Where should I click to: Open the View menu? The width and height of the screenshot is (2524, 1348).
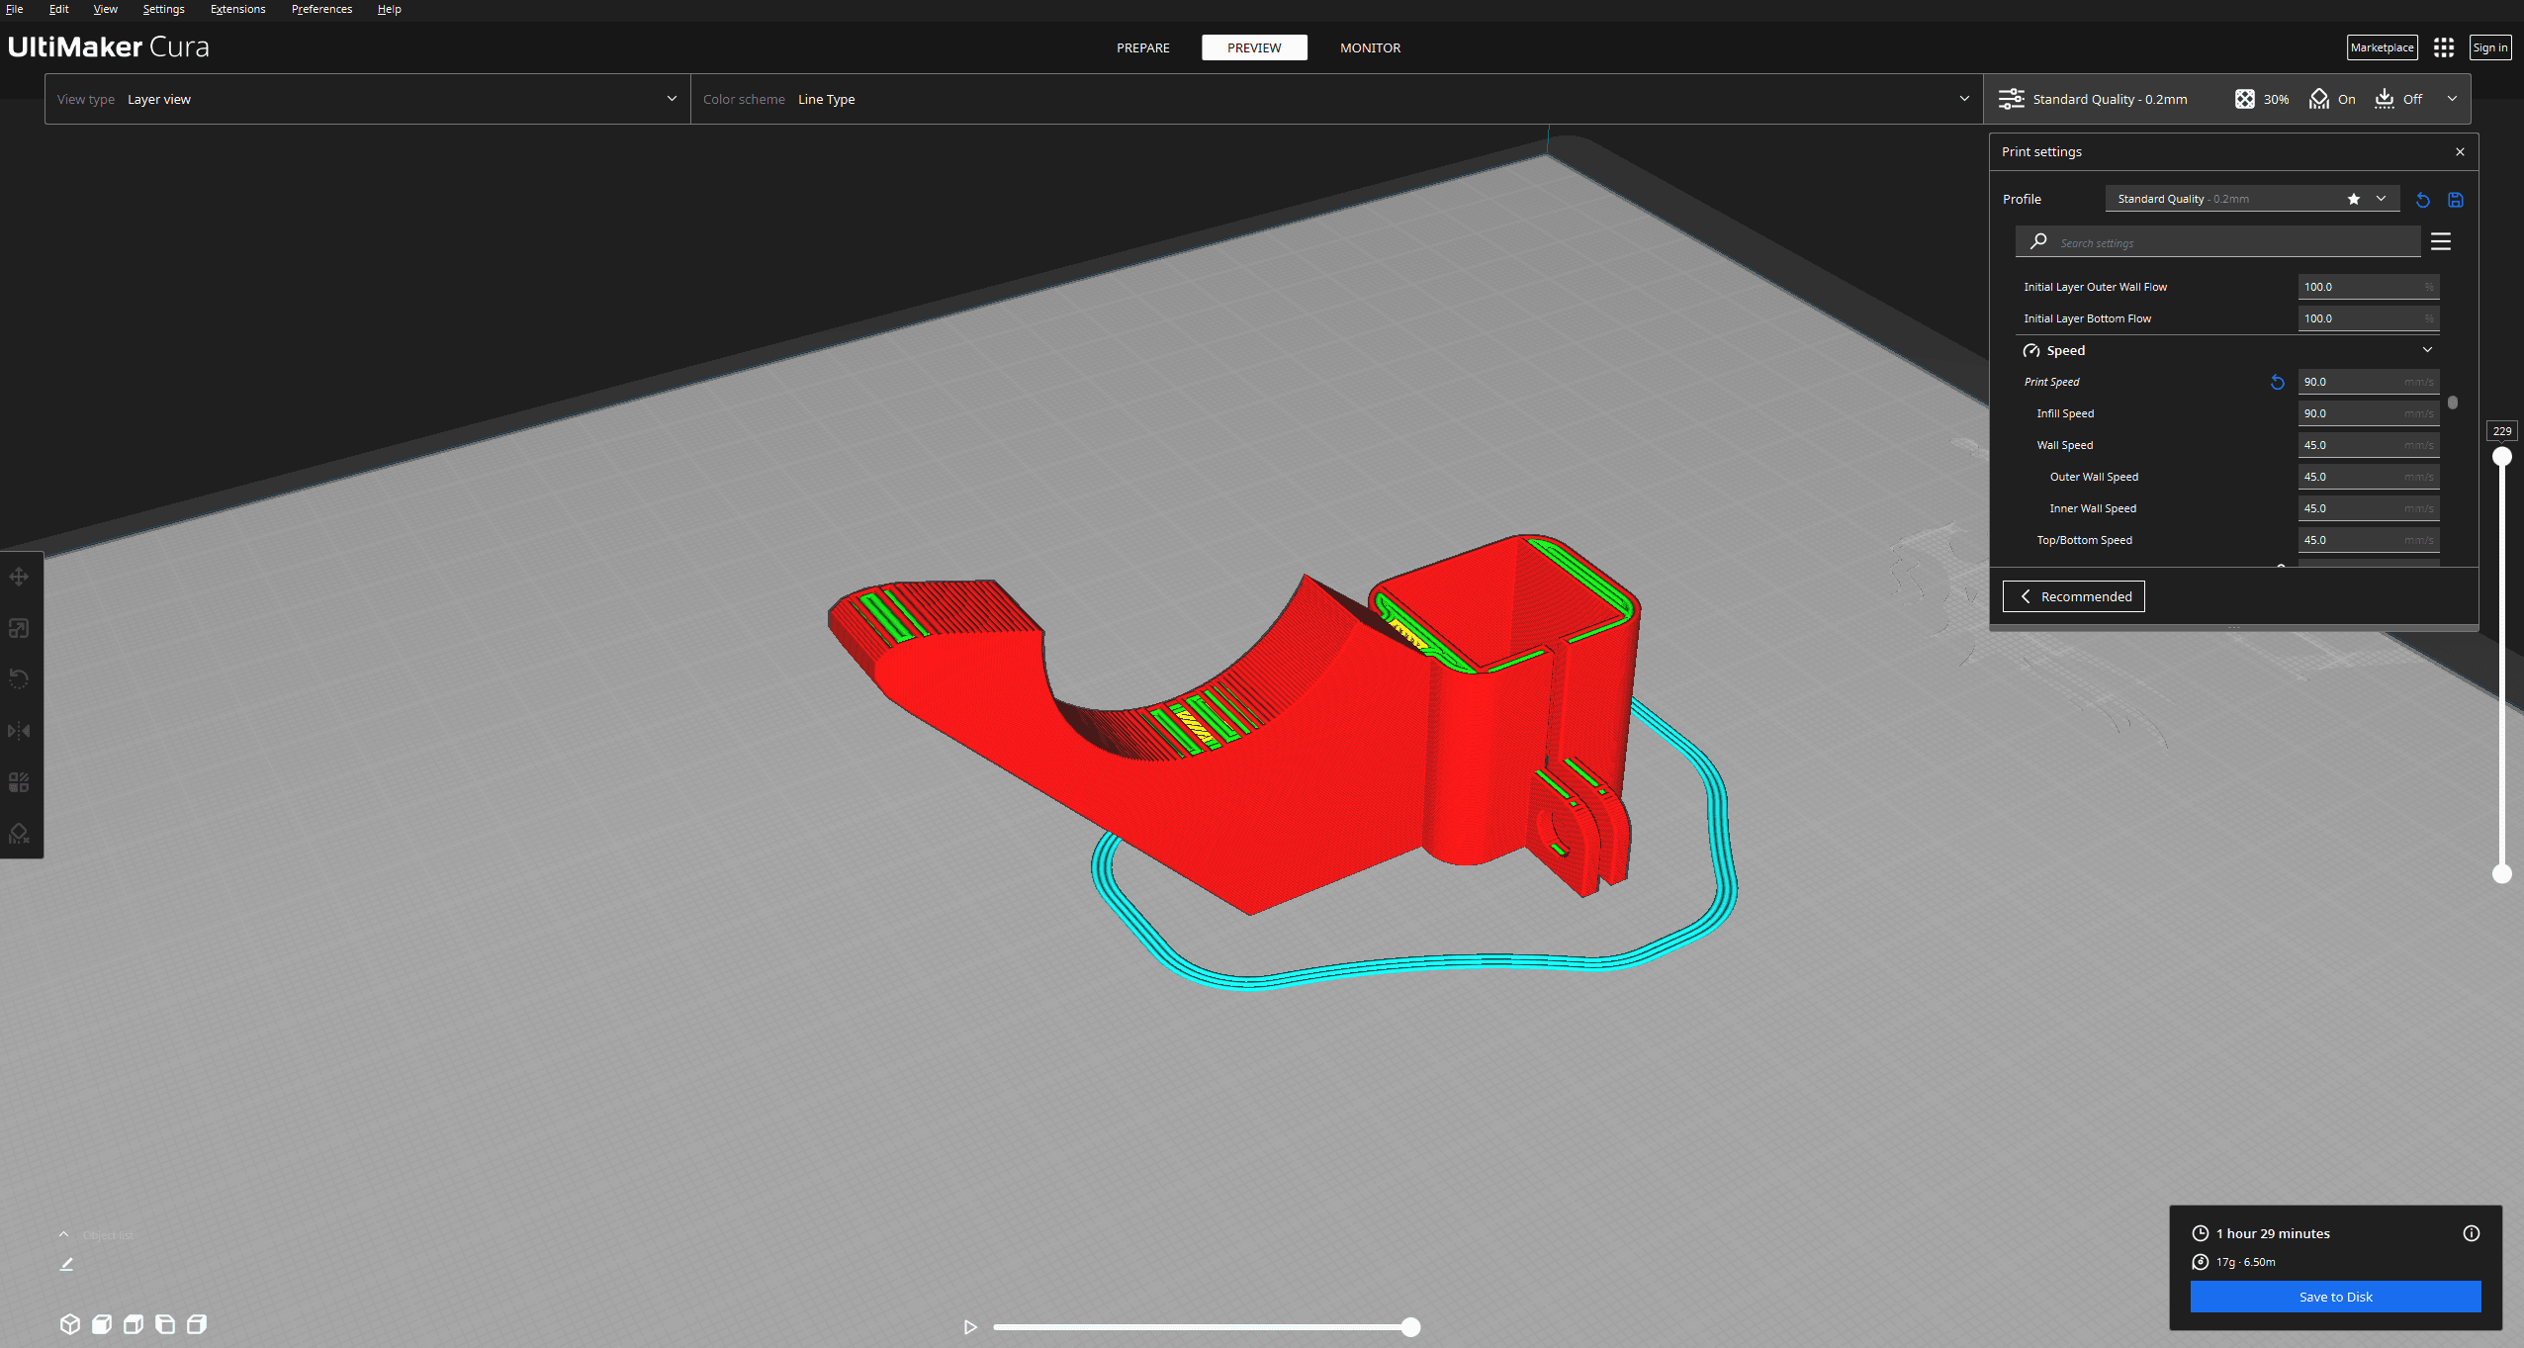click(x=105, y=9)
